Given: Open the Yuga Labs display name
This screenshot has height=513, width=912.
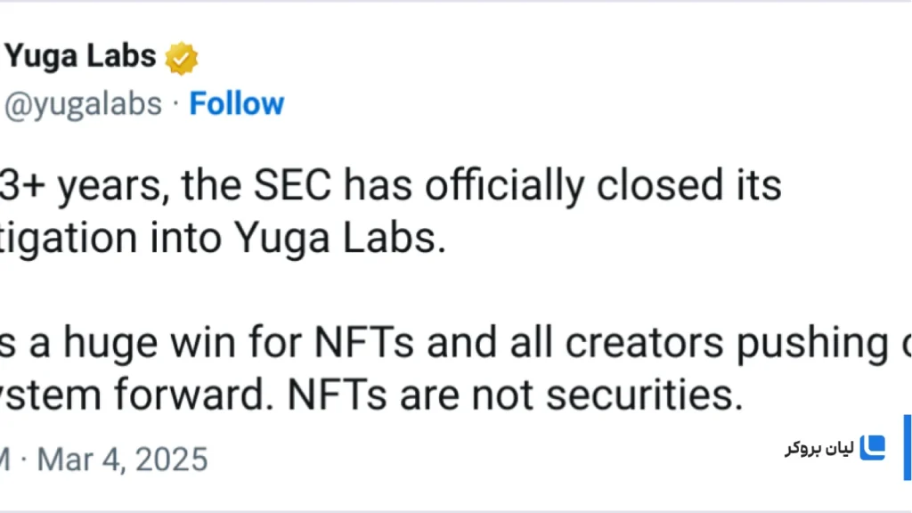Looking at the screenshot, I should (x=80, y=56).
